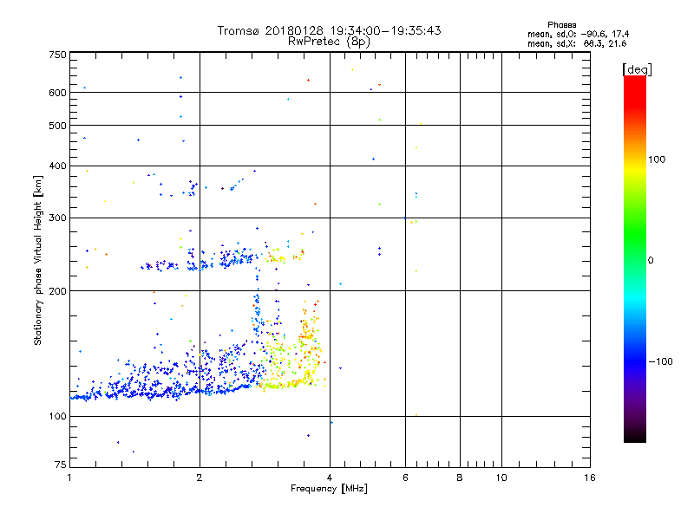The image size is (694, 520).
Task: Click x-axis tick label '16'
Action: pos(590,478)
